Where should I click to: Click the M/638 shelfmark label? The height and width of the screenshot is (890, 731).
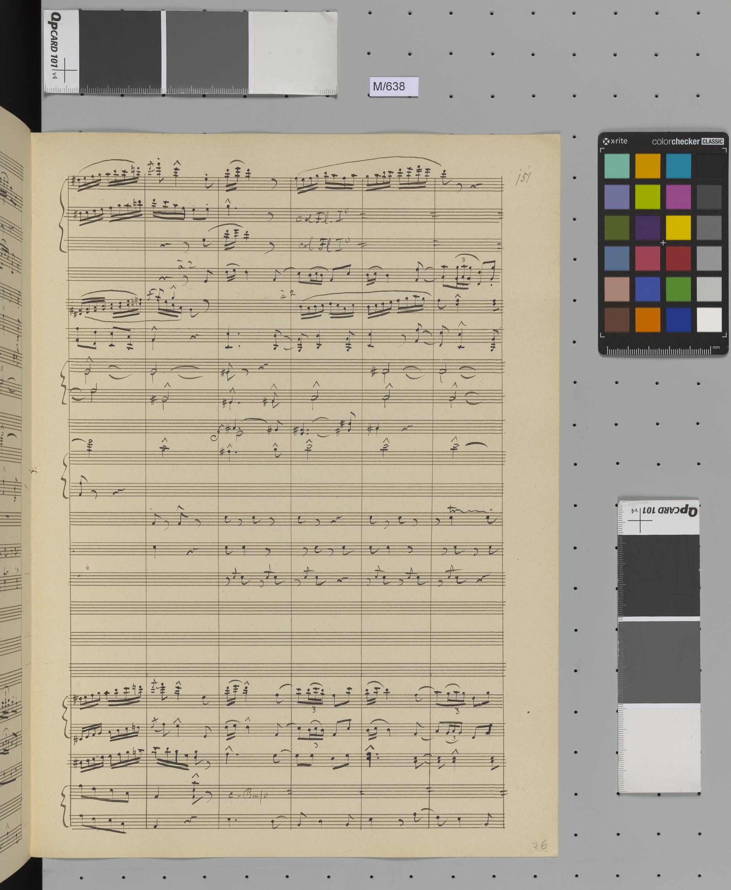click(393, 86)
